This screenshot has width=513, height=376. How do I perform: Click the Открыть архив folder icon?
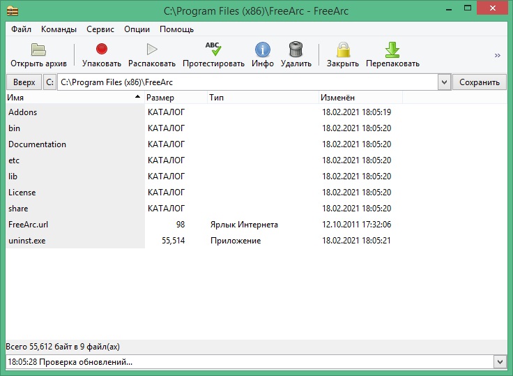pos(38,50)
